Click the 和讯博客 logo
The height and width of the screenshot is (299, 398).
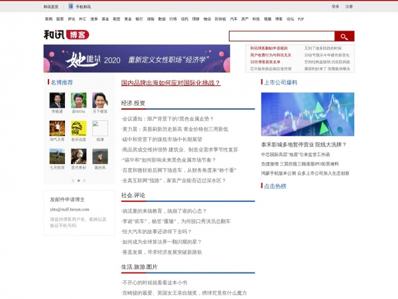(x=66, y=35)
